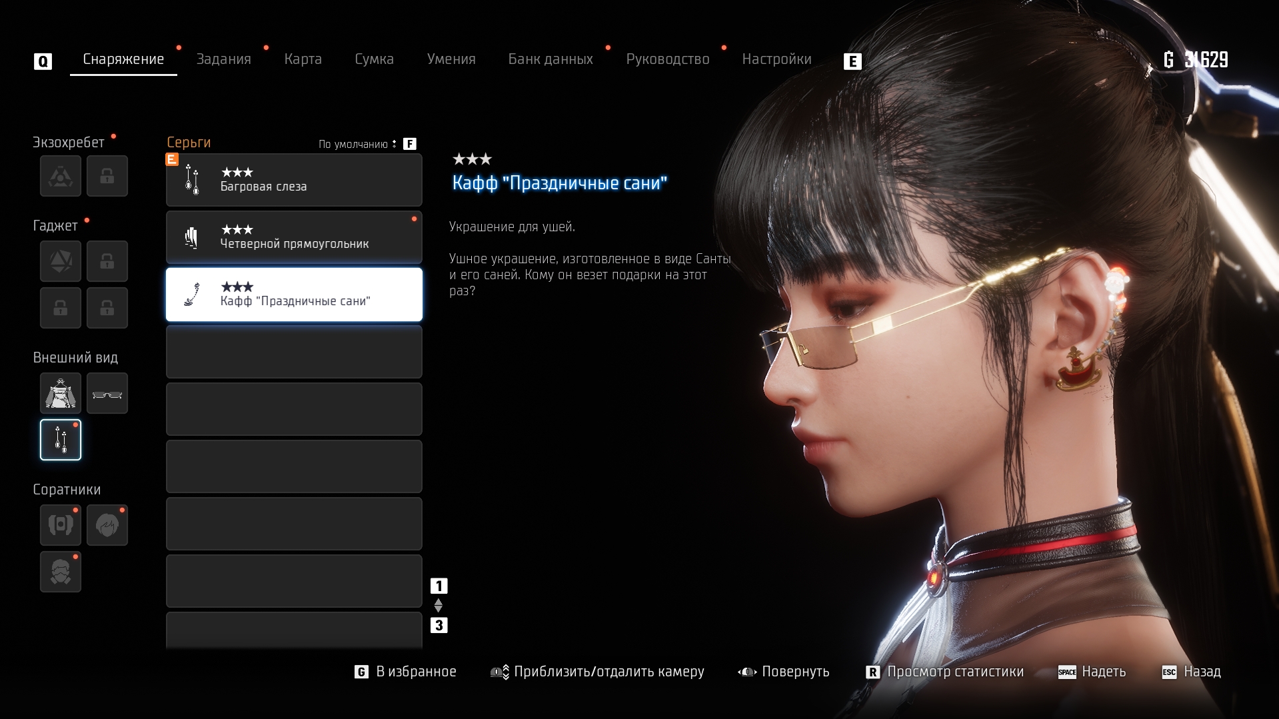The image size is (1279, 719).
Task: Open the По умолчанию sort dropdown
Action: click(357, 144)
